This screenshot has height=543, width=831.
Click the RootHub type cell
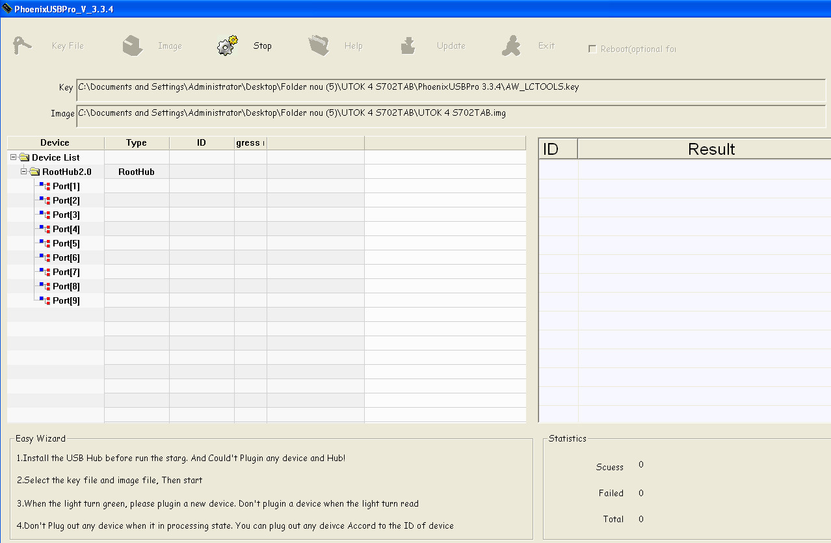click(137, 172)
